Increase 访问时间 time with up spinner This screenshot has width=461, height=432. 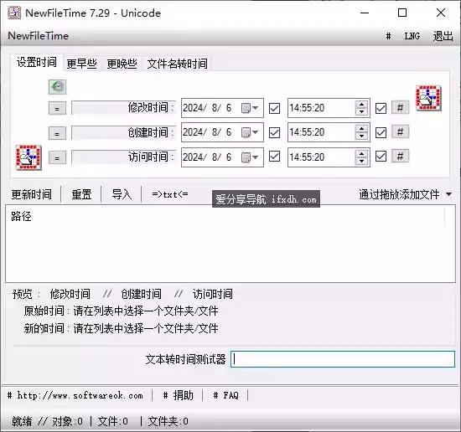(x=361, y=153)
